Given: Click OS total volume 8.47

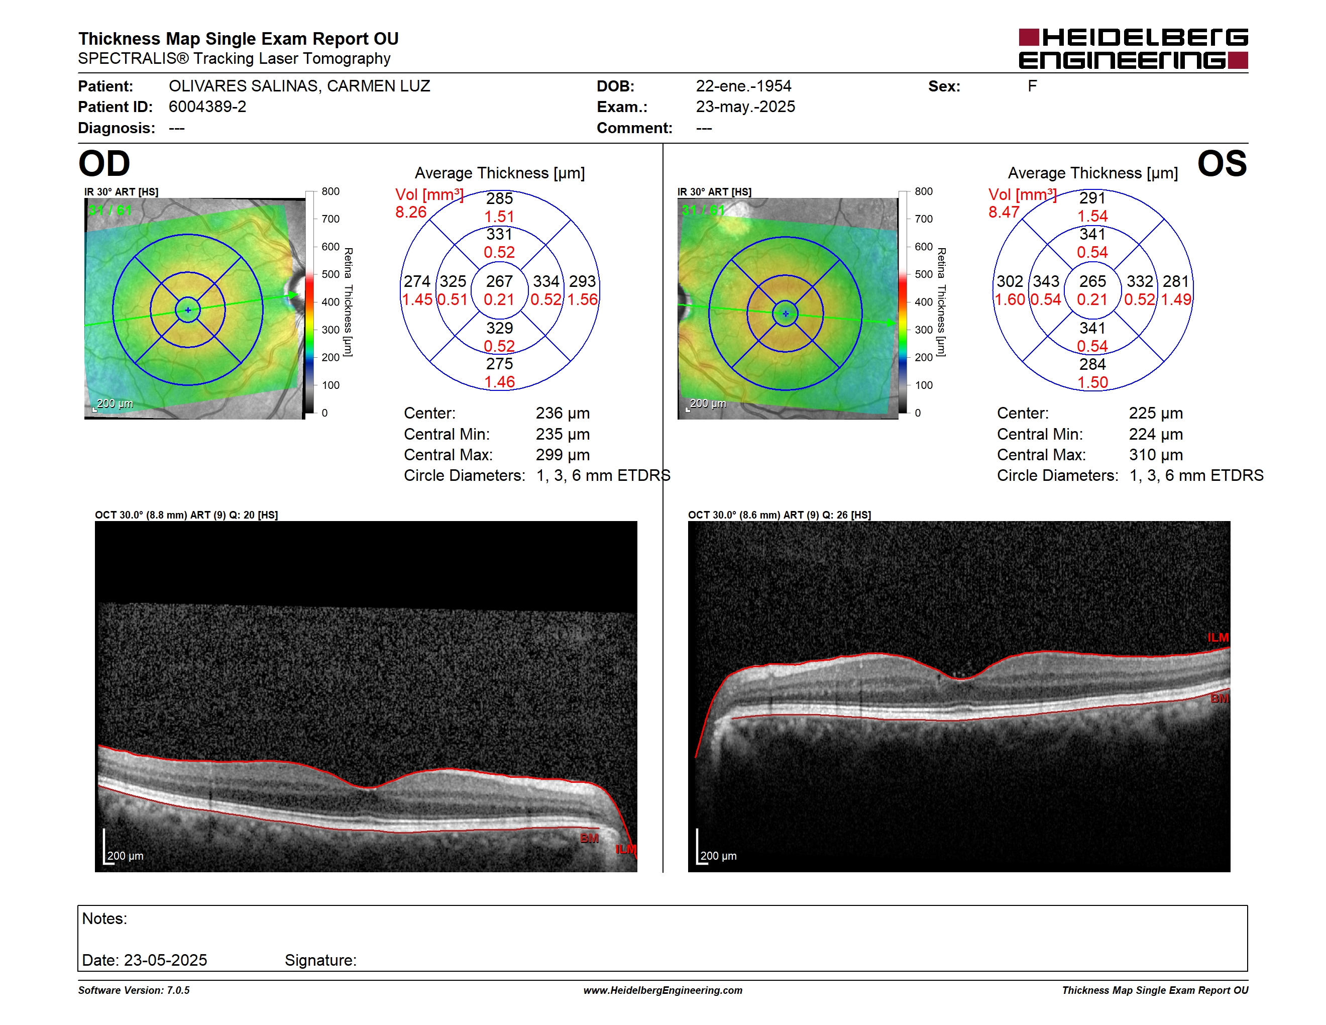Looking at the screenshot, I should click(x=1004, y=212).
